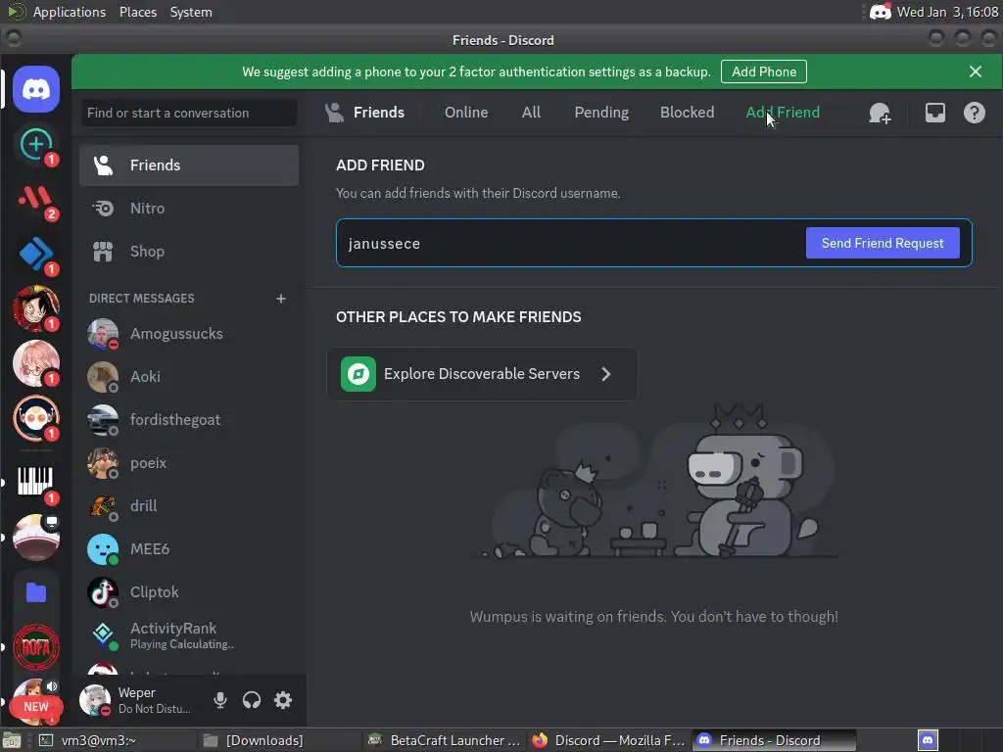
Task: Open the pink-haired girl avatar server
Action: point(36,364)
